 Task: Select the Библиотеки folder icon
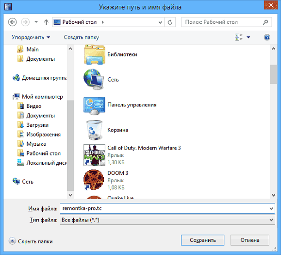pos(95,54)
